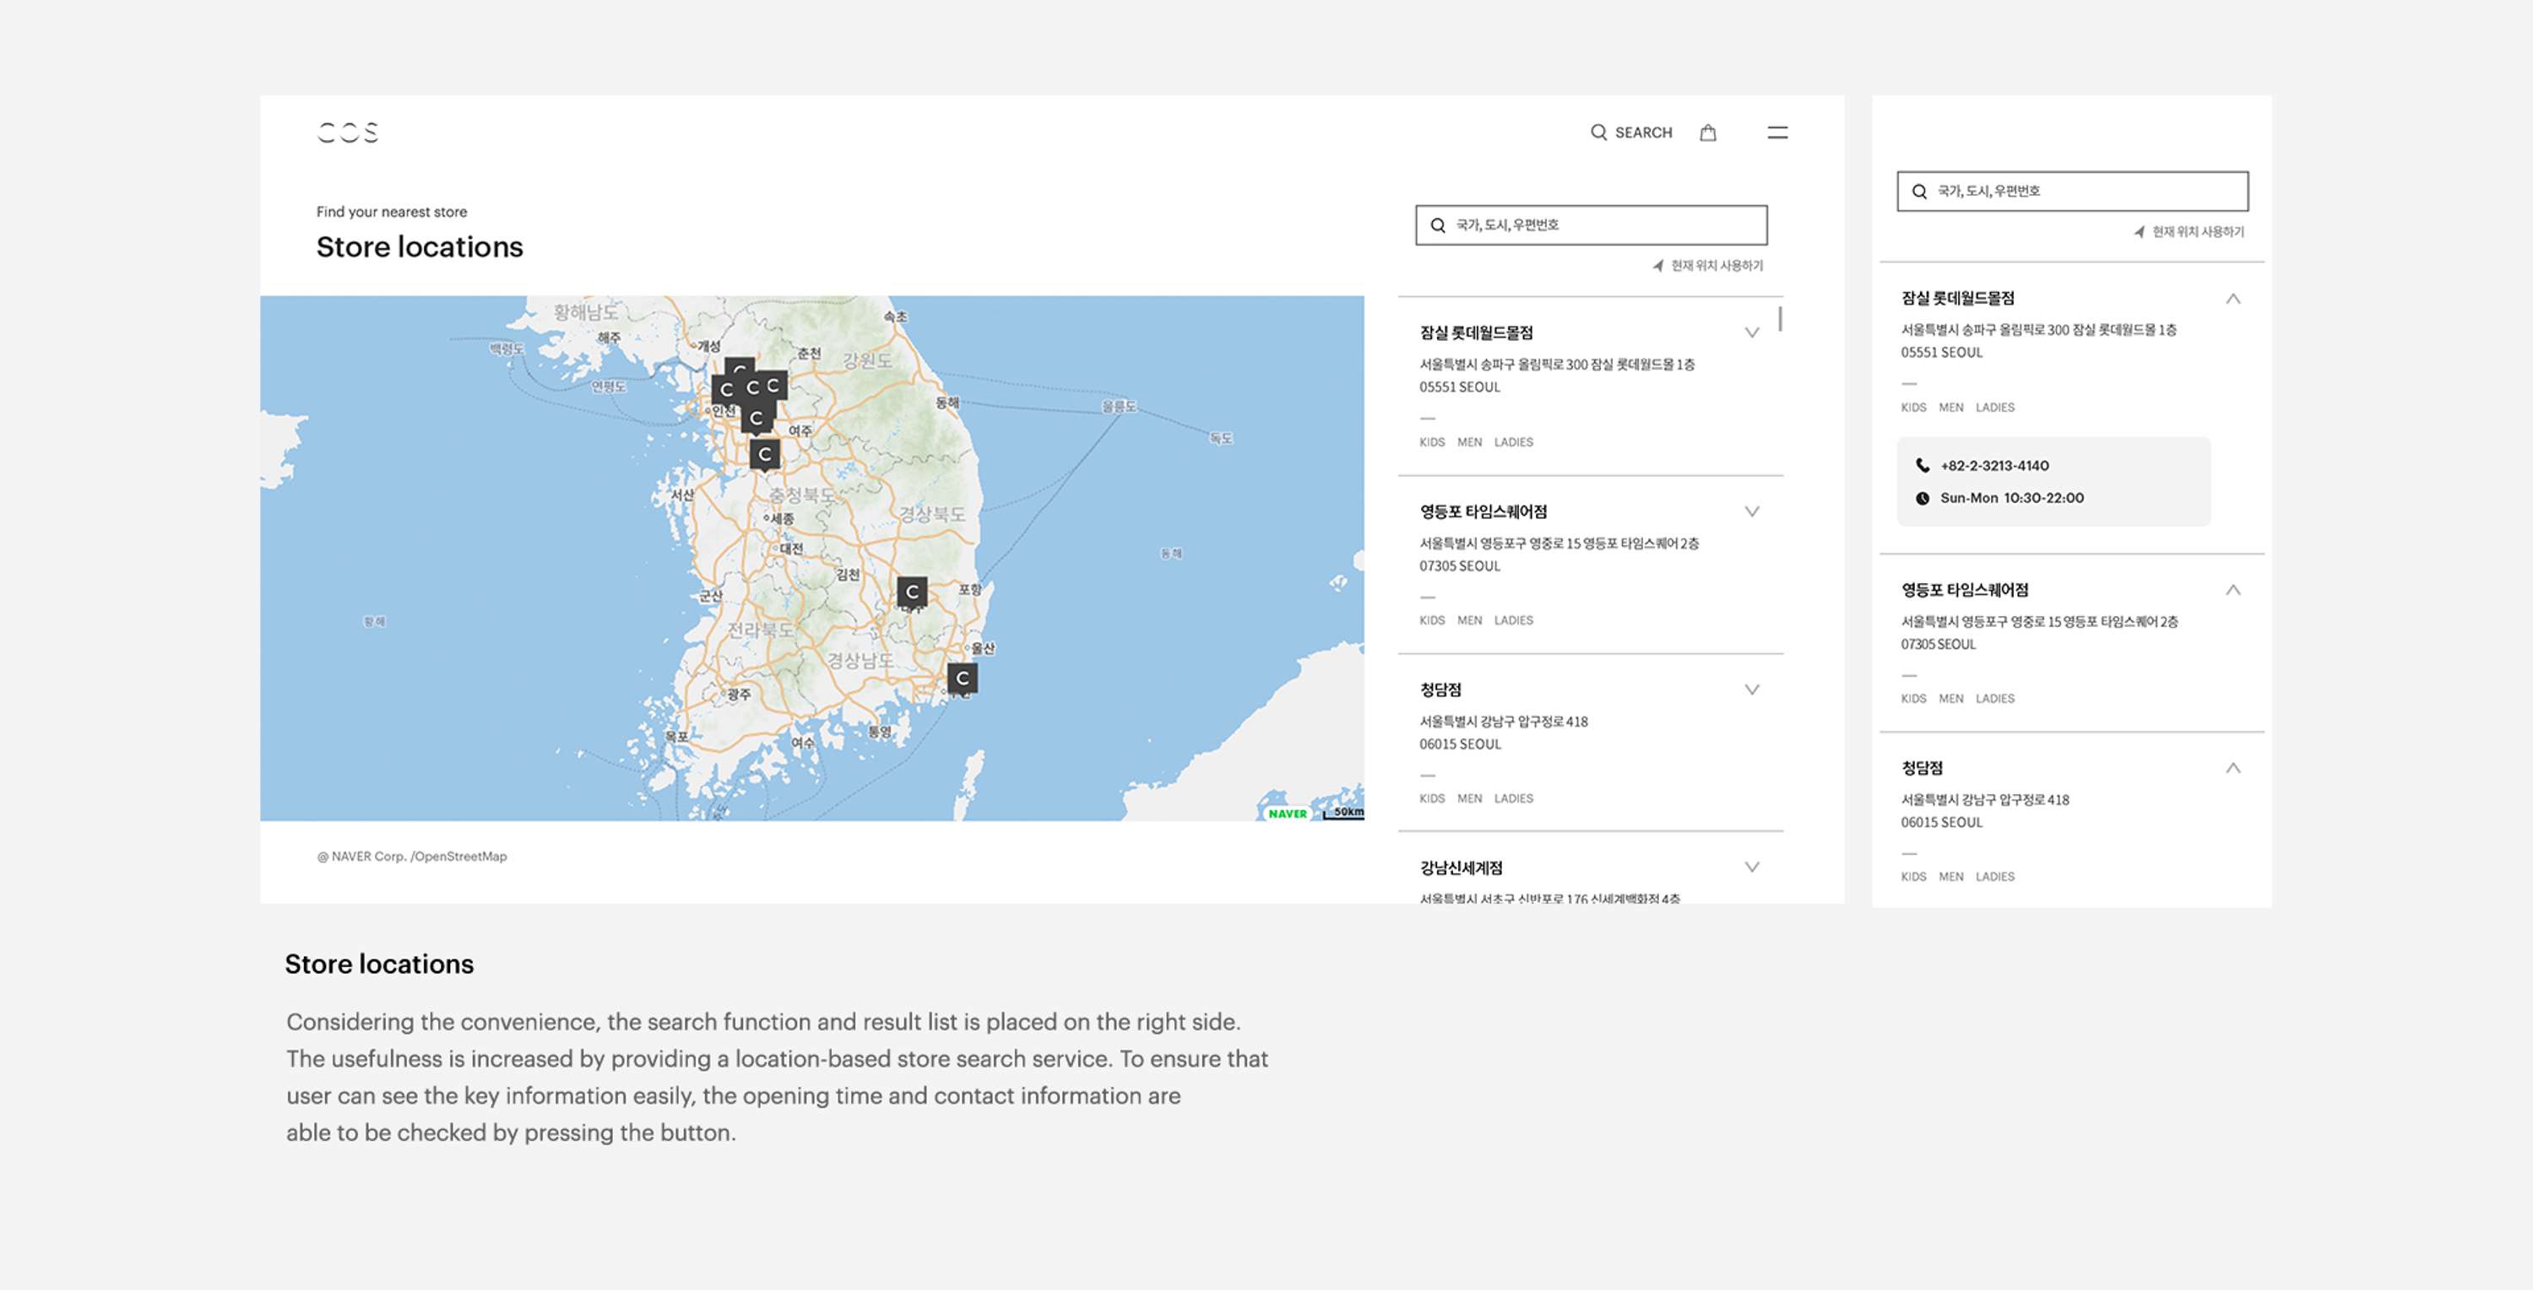The image size is (2533, 1292).
Task: Click location arrow icon beside desktop 현재 위치 사용하기
Action: [x=1658, y=265]
